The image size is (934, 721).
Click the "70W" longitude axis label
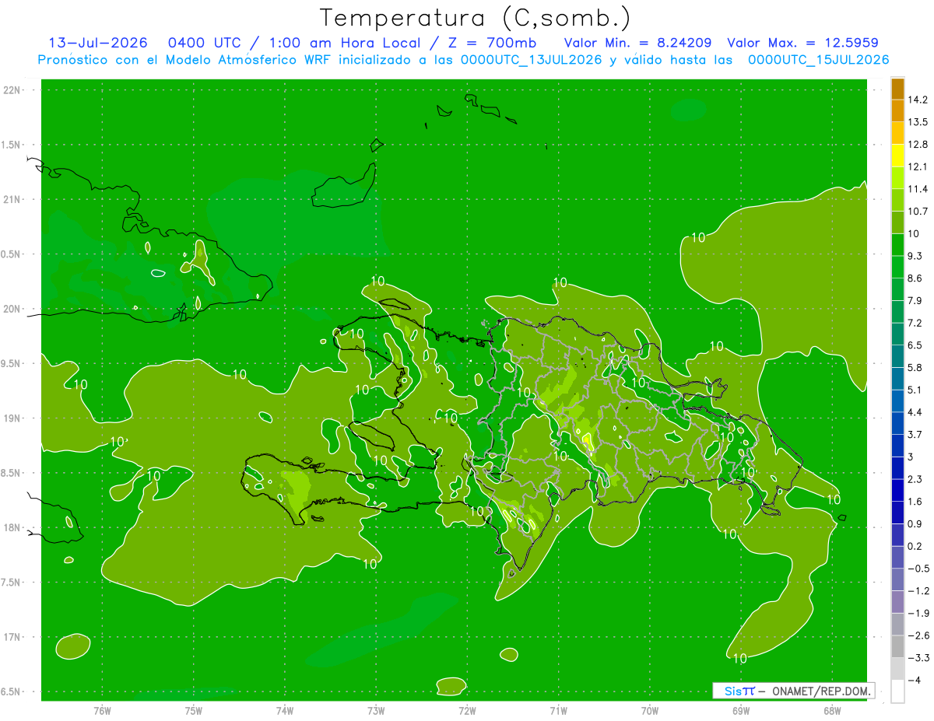point(649,710)
